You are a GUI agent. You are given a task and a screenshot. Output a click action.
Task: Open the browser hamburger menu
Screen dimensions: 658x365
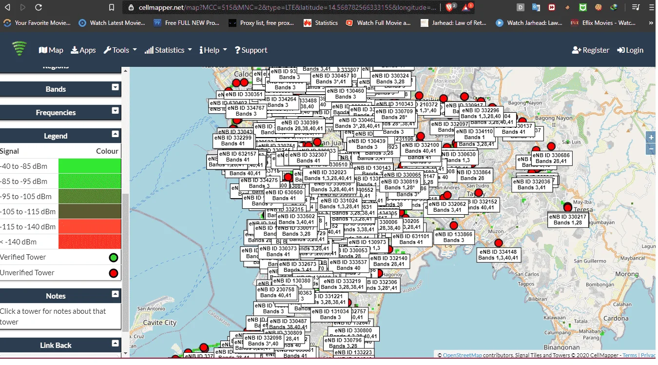click(x=651, y=7)
